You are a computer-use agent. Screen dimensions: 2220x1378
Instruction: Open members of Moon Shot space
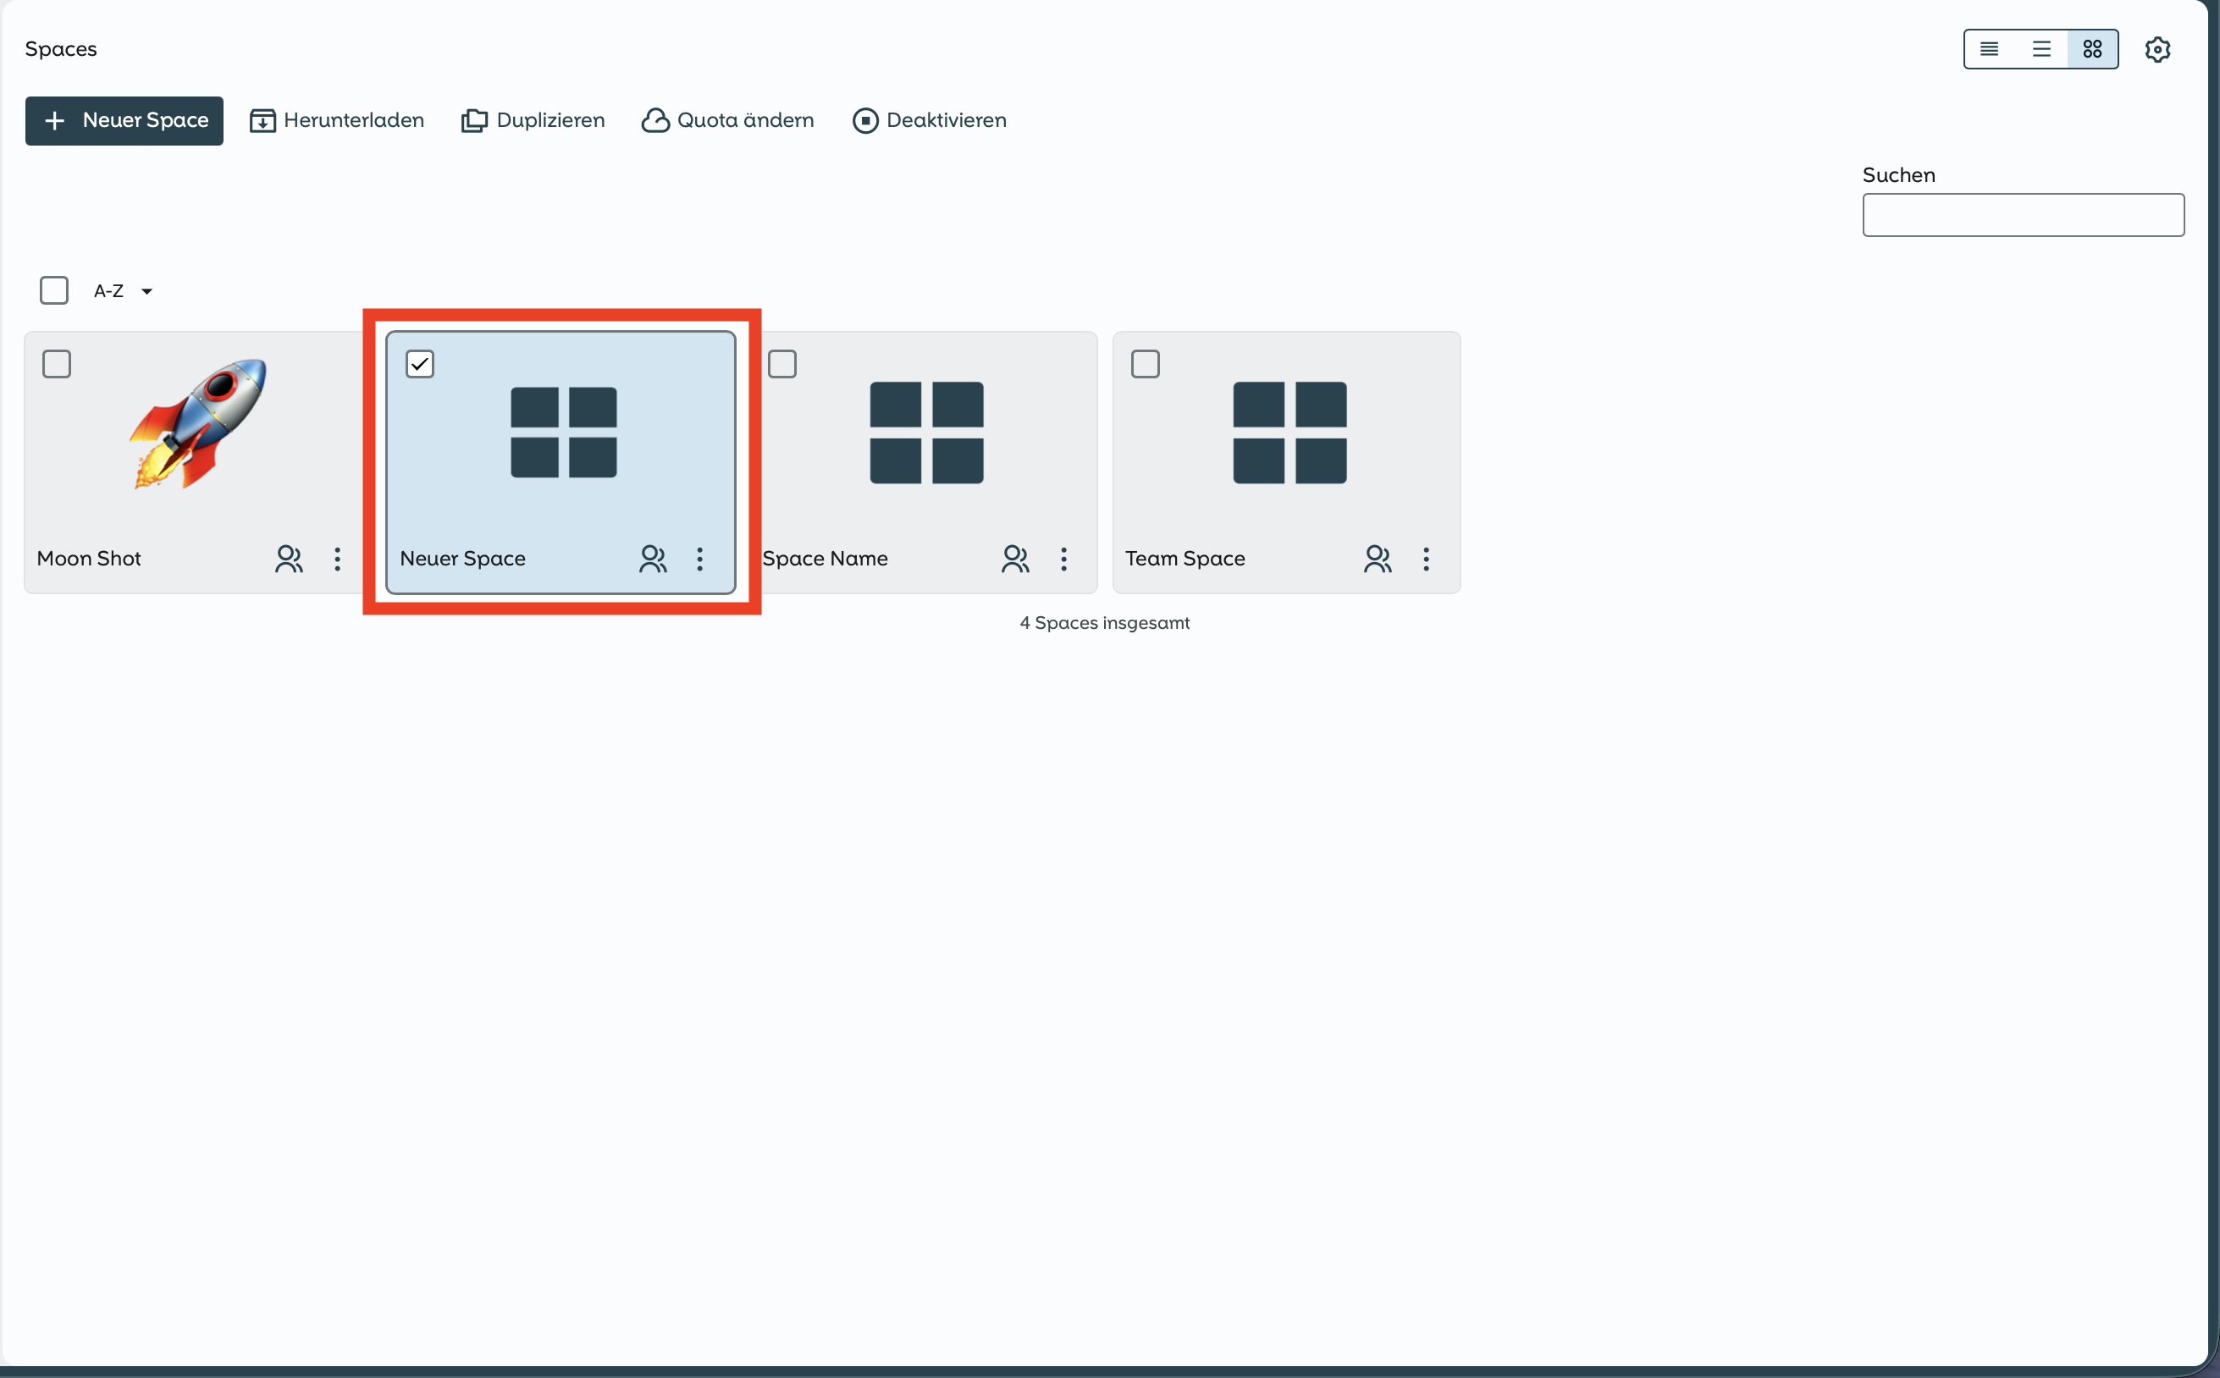pos(289,559)
